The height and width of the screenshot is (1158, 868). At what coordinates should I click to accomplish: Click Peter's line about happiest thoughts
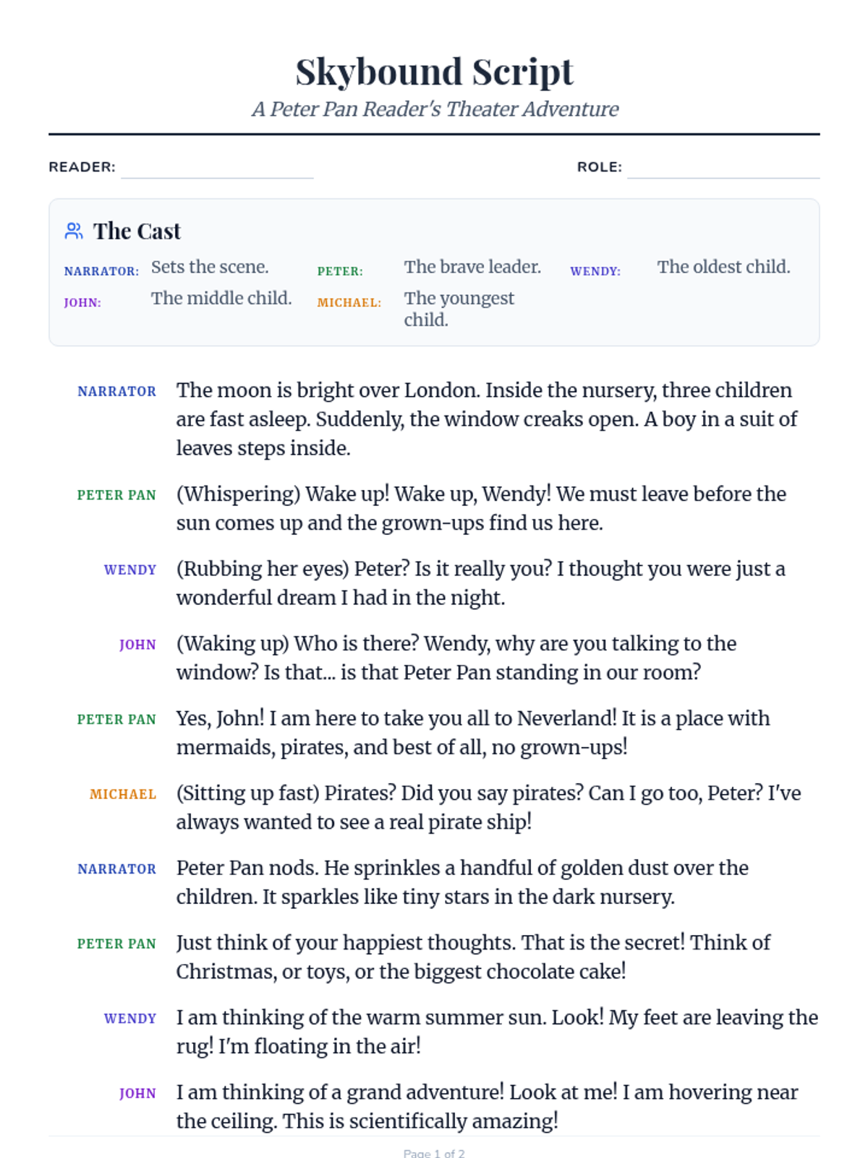click(473, 957)
